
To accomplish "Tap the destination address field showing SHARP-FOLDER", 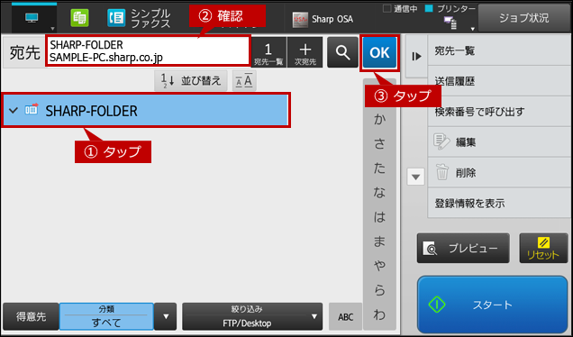I will coord(149,50).
